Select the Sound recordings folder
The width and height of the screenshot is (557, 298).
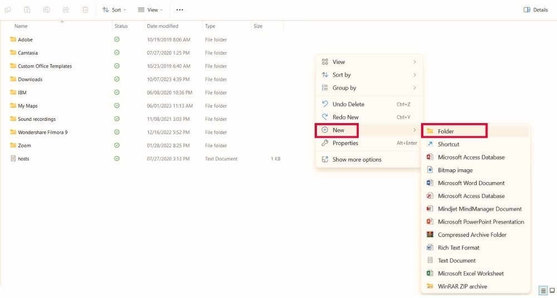pos(33,119)
